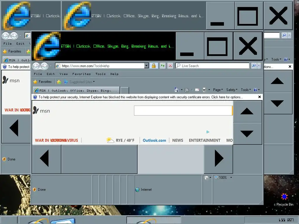299x224 pixels.
Task: Click the Favorites button in the front window
Action: click(x=43, y=82)
